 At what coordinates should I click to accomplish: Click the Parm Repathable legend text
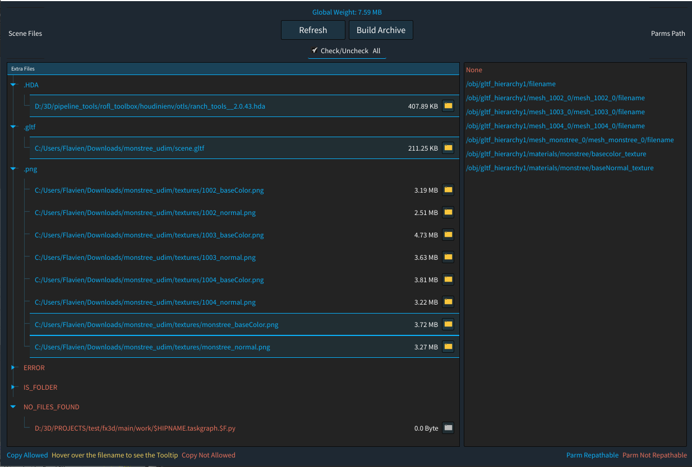coord(592,455)
